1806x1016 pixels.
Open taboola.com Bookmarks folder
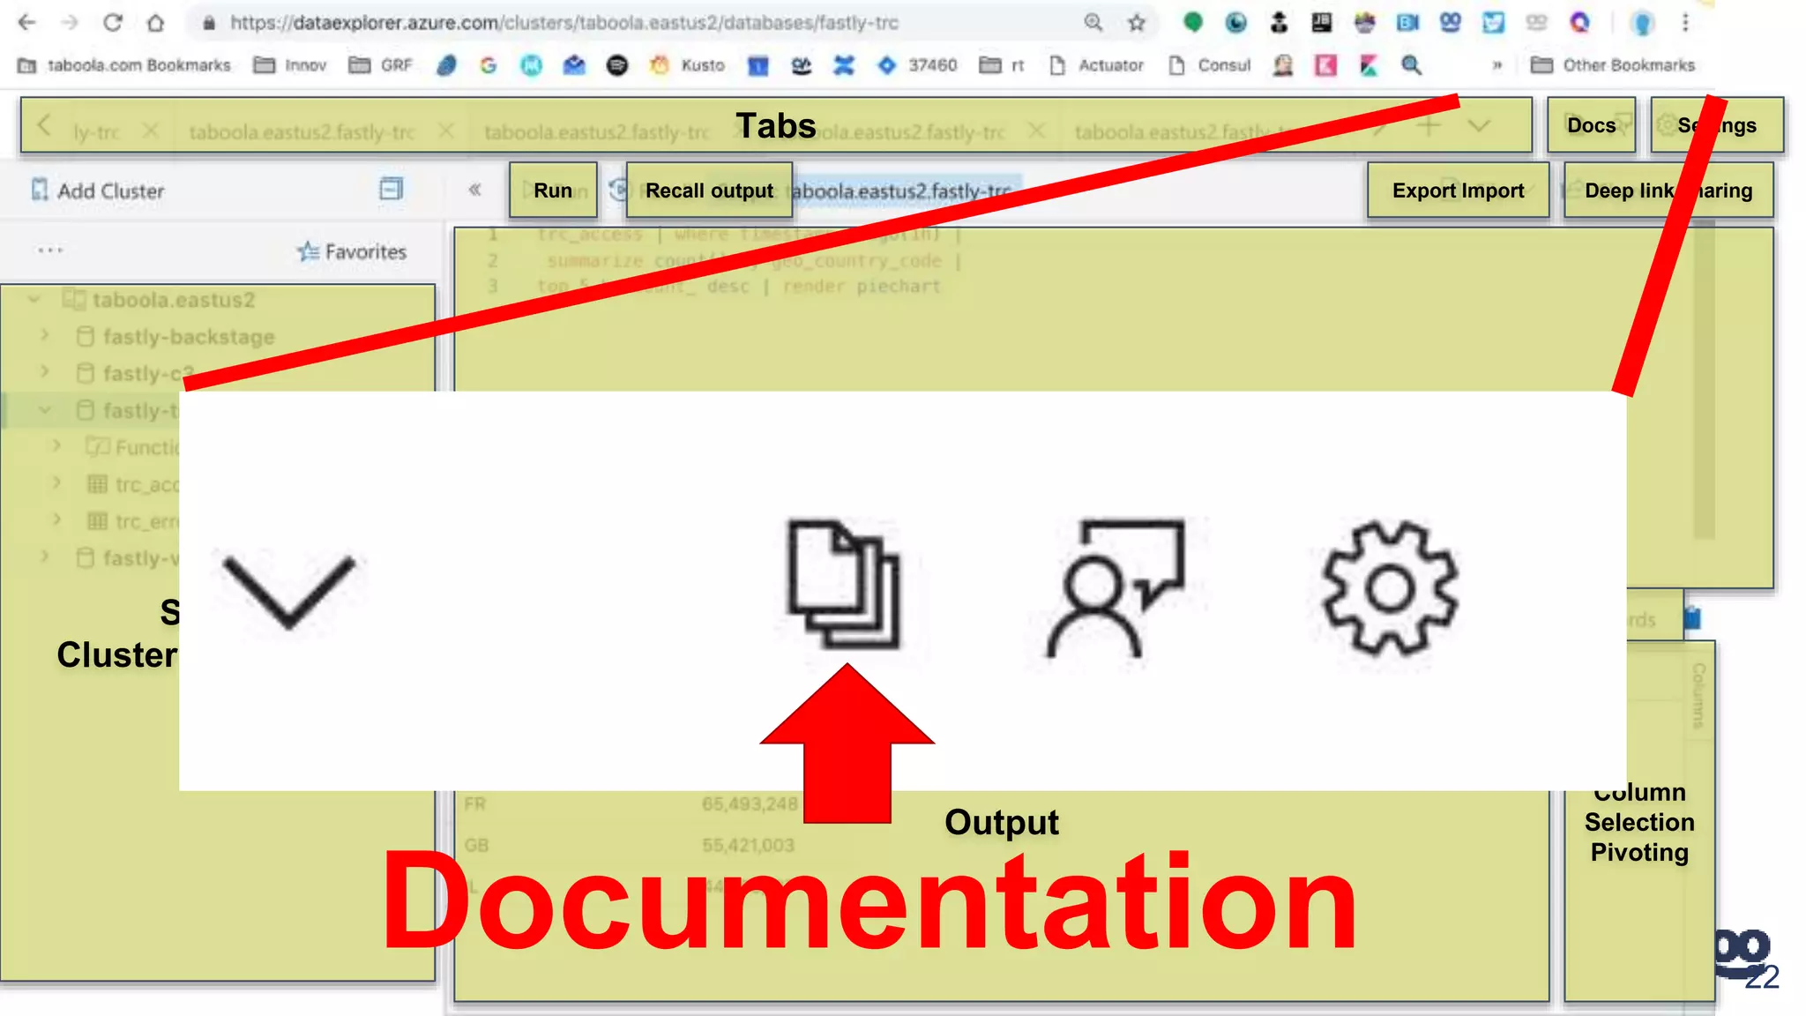tap(124, 65)
